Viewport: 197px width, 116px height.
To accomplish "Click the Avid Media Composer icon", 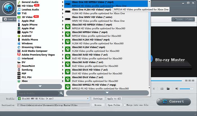I will (x=19, y=51).
